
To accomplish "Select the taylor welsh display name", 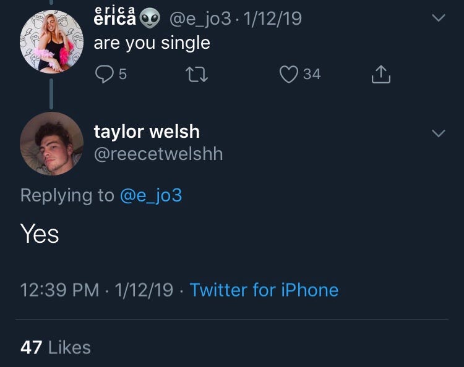I will coord(147,131).
